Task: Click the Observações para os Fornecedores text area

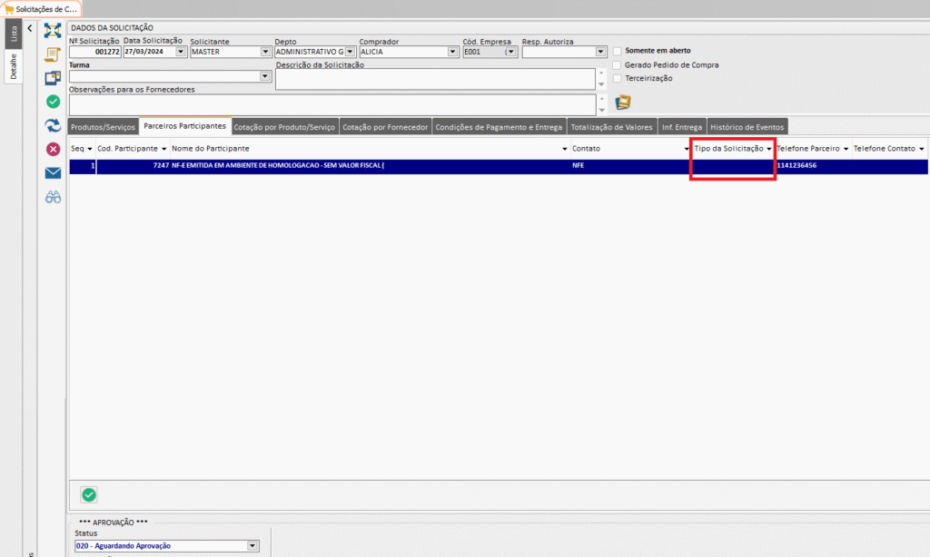Action: (332, 105)
